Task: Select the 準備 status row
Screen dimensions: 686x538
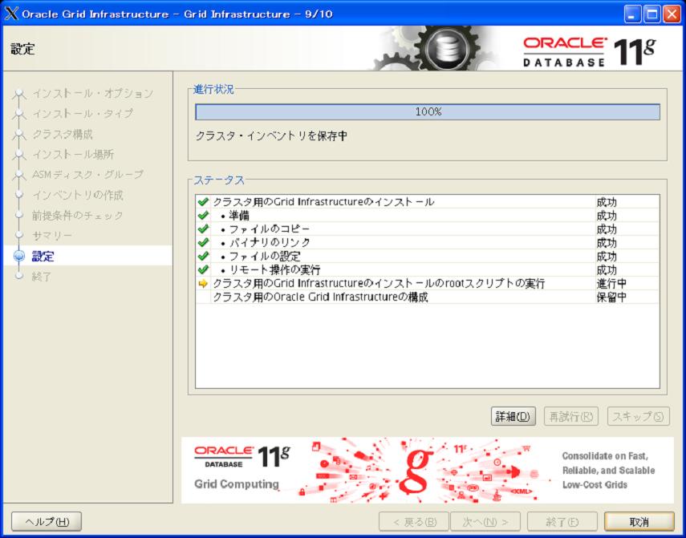Action: [x=428, y=216]
